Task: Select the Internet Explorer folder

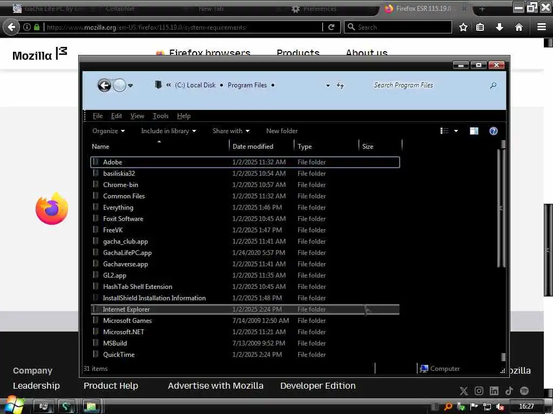Action: tap(245, 309)
